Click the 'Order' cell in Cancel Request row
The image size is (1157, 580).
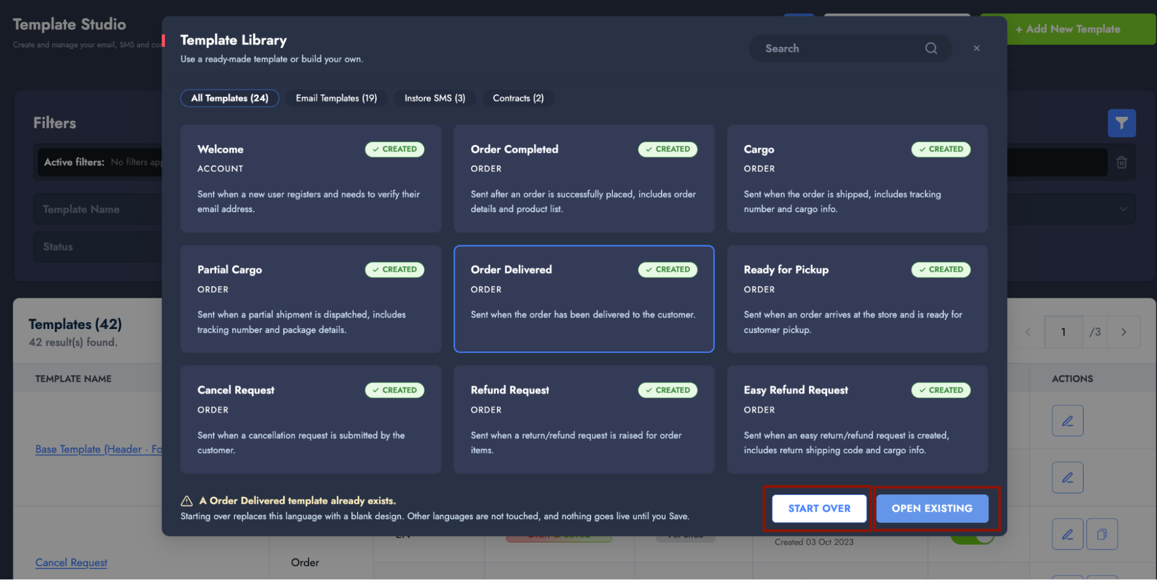pyautogui.click(x=305, y=563)
